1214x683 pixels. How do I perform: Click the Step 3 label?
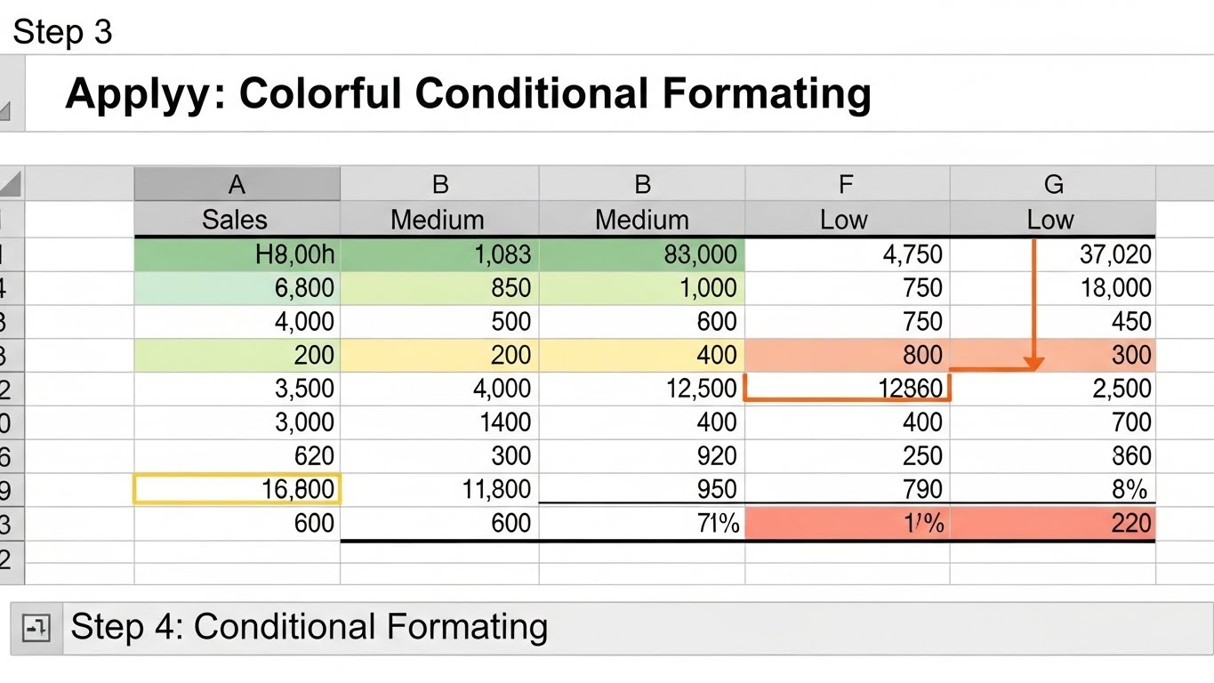pyautogui.click(x=62, y=32)
